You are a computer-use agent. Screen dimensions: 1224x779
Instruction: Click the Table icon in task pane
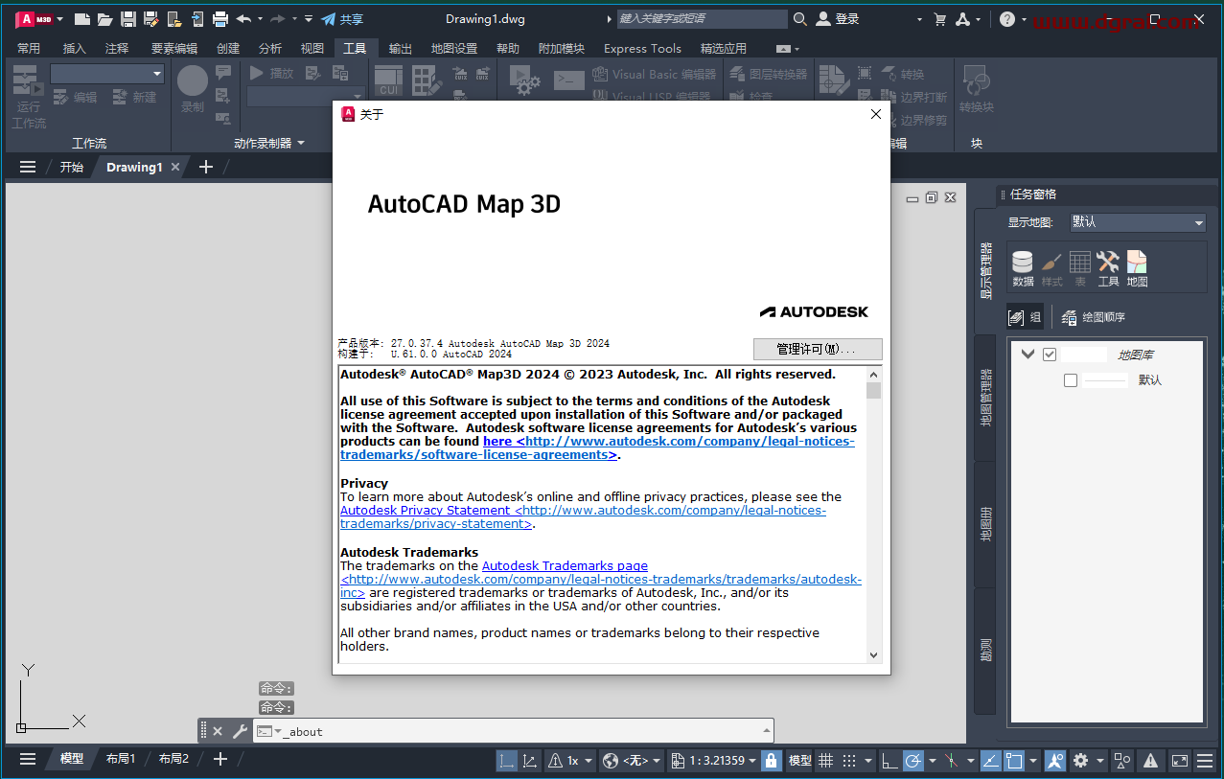(x=1080, y=269)
